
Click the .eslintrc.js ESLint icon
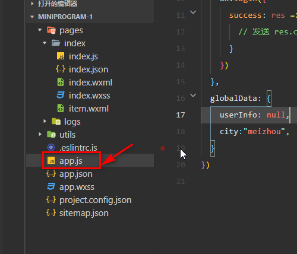point(51,147)
